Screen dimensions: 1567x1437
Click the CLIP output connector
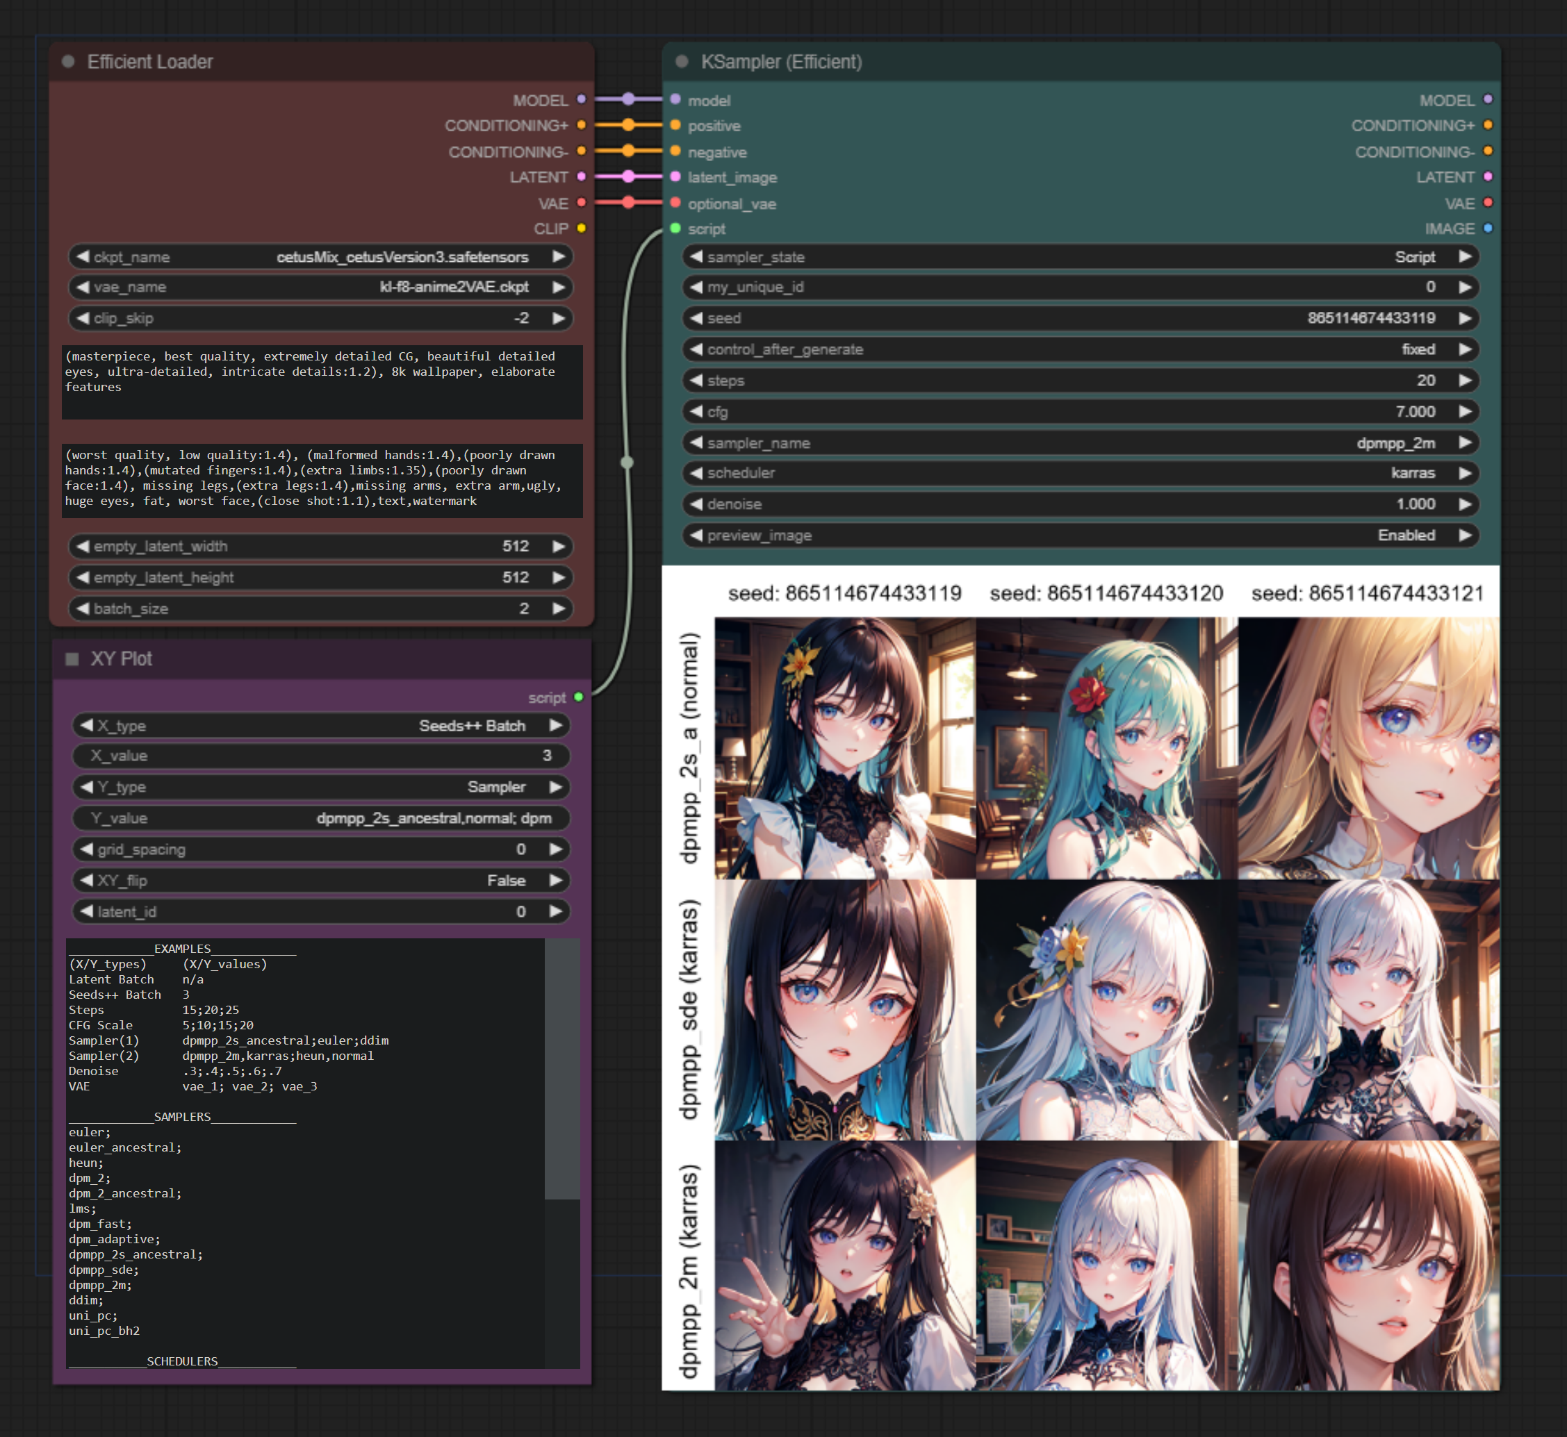pyautogui.click(x=581, y=229)
